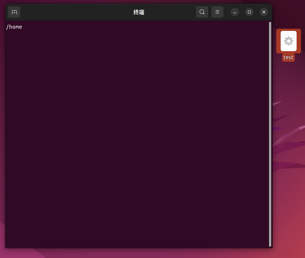Maximize the terminal window
This screenshot has width=305, height=258.
pyautogui.click(x=249, y=12)
